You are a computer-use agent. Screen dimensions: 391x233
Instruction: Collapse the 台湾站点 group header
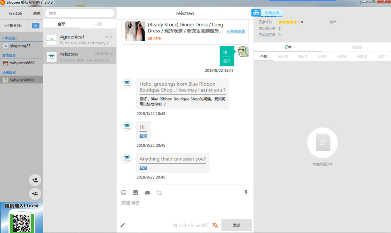pos(9,55)
